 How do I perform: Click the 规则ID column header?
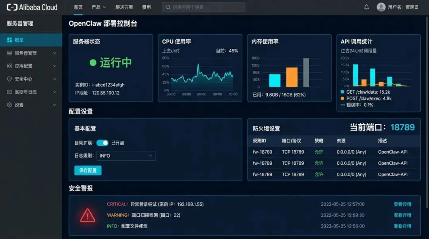[x=259, y=141]
